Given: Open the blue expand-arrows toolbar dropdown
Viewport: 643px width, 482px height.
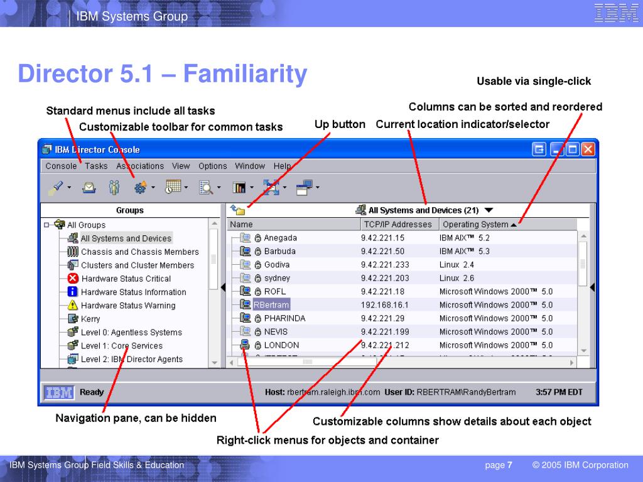Looking at the screenshot, I should click(x=284, y=188).
